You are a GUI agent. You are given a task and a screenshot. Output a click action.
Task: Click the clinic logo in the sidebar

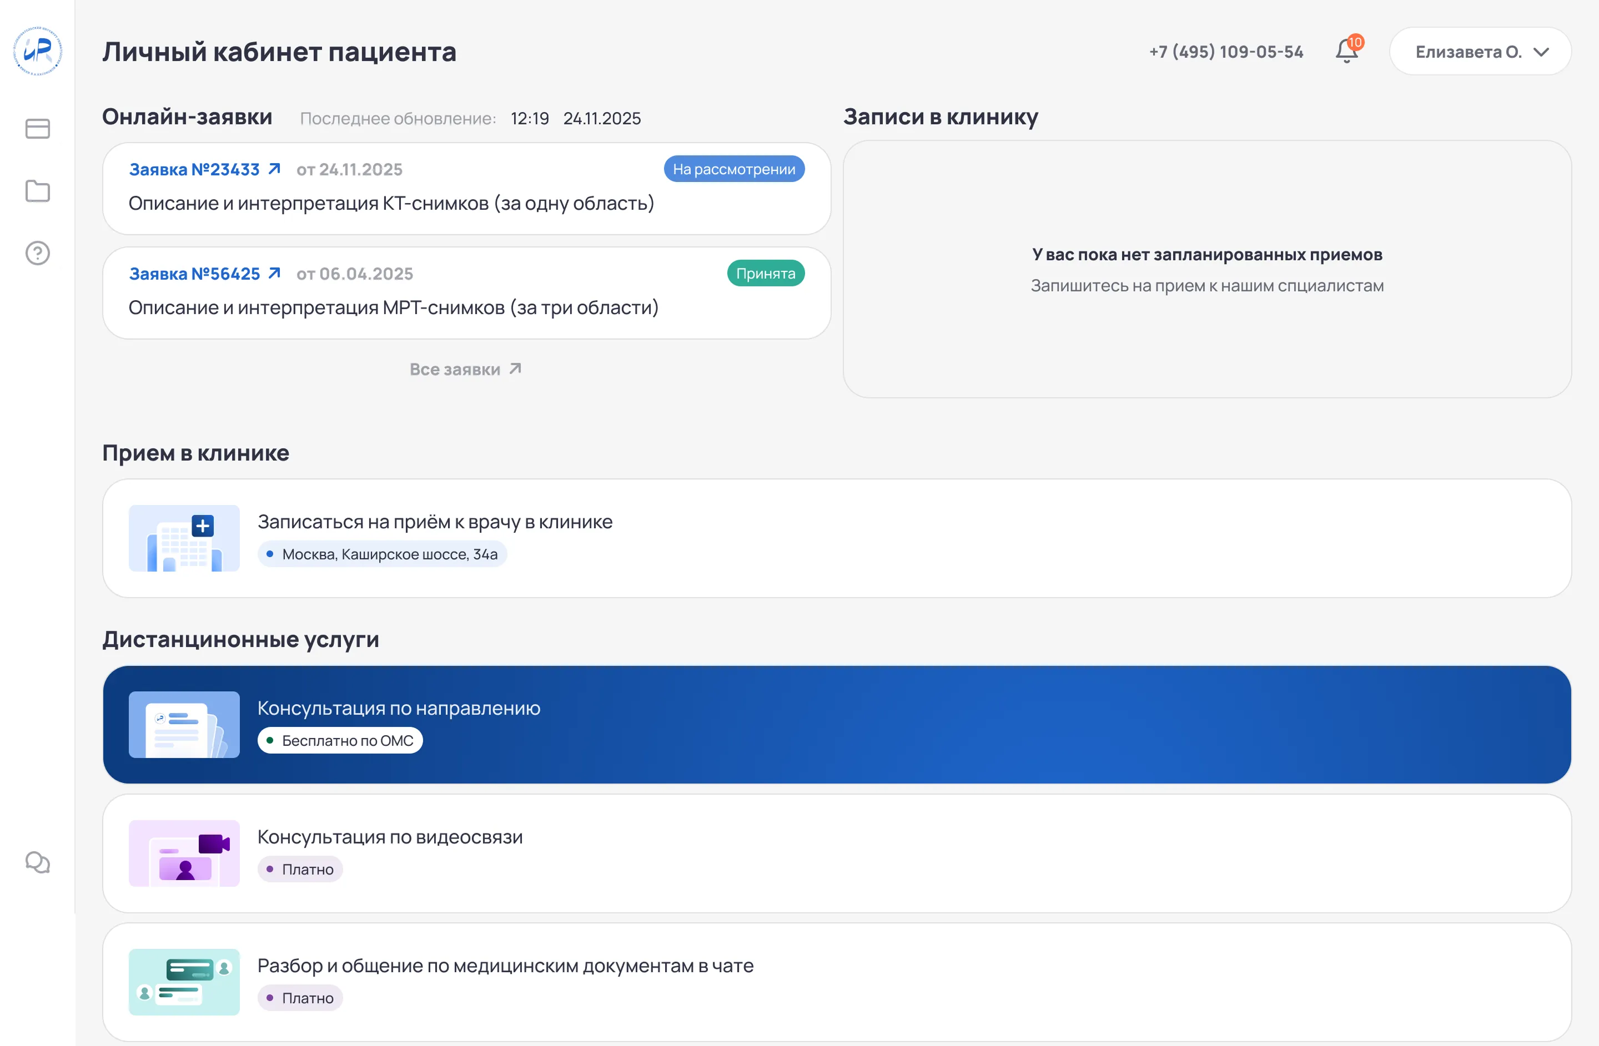click(x=38, y=51)
